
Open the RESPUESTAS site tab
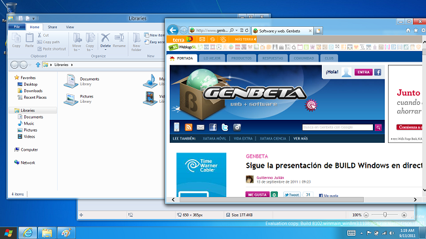[273, 58]
